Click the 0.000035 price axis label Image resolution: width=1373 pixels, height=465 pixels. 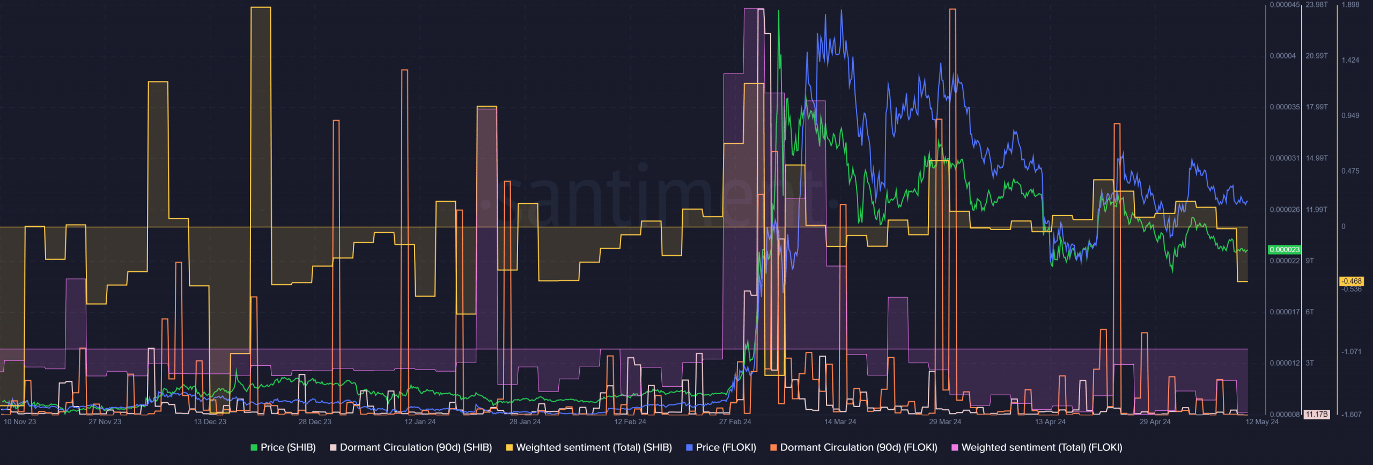(1285, 107)
